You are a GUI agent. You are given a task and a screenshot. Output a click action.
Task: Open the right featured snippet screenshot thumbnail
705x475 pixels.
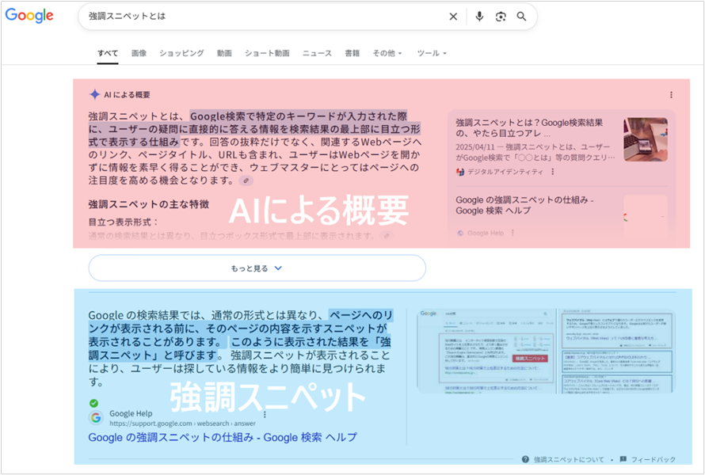click(617, 351)
